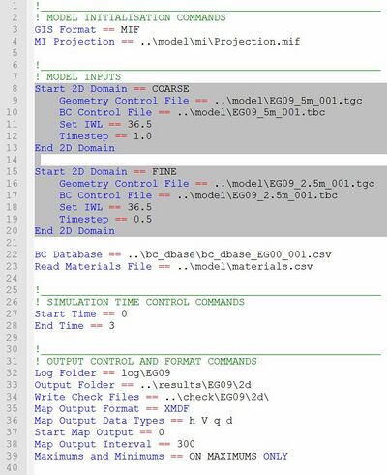Click the path 'EG09_5m_001.tgc' geometry file
The width and height of the screenshot is (387, 475).
[315, 101]
